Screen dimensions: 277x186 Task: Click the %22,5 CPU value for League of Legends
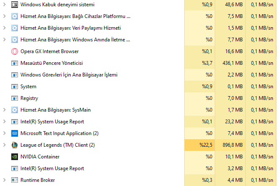(206, 145)
